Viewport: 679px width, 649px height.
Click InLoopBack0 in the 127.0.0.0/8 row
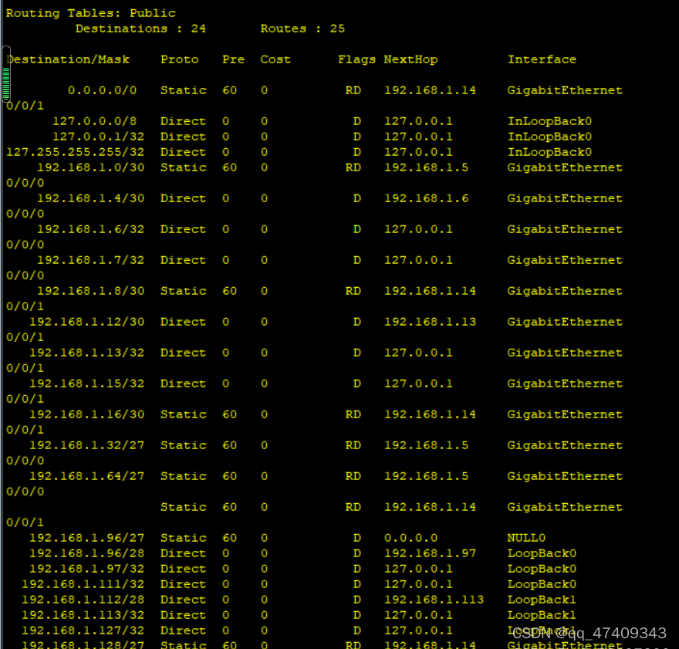tap(550, 121)
